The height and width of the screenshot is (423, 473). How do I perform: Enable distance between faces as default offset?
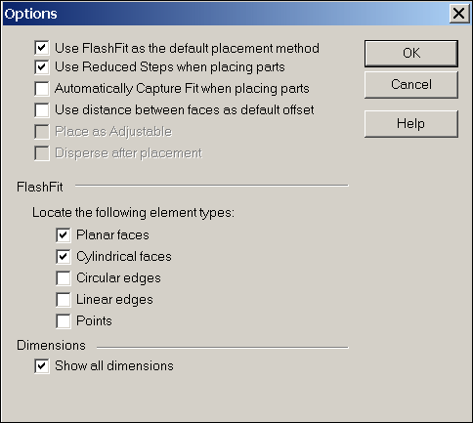tap(42, 110)
